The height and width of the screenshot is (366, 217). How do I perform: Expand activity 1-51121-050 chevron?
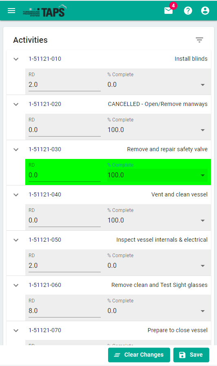coord(16,240)
